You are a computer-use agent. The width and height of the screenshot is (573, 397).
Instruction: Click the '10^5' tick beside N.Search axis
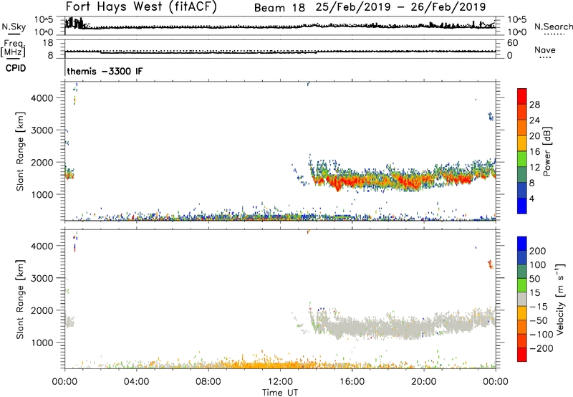pos(516,19)
